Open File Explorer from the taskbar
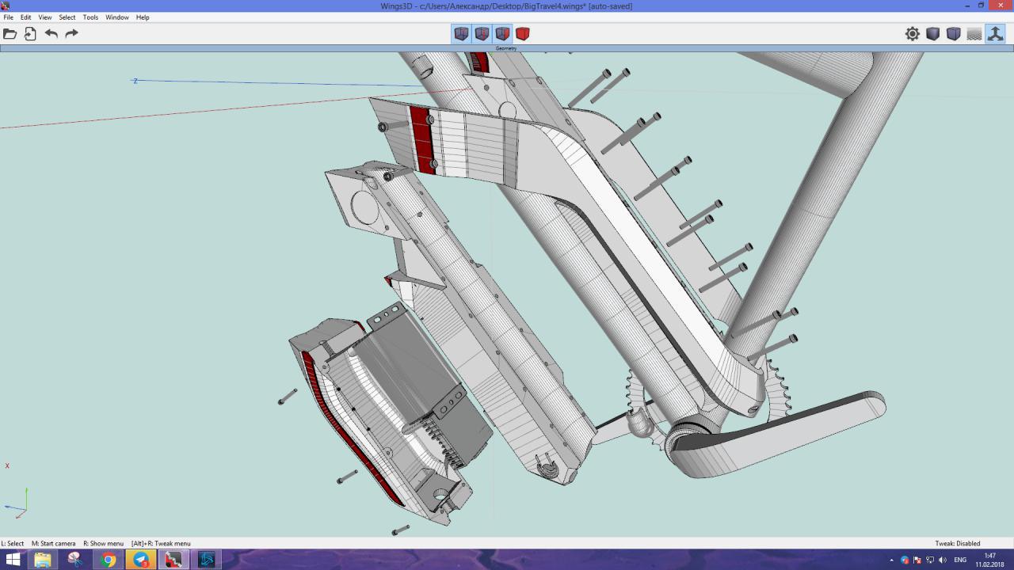Screen dimensions: 1014x570 coord(43,560)
